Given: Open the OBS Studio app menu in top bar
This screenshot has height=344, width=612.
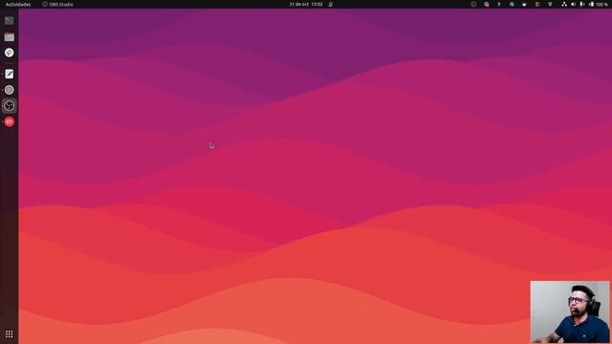Looking at the screenshot, I should [57, 4].
